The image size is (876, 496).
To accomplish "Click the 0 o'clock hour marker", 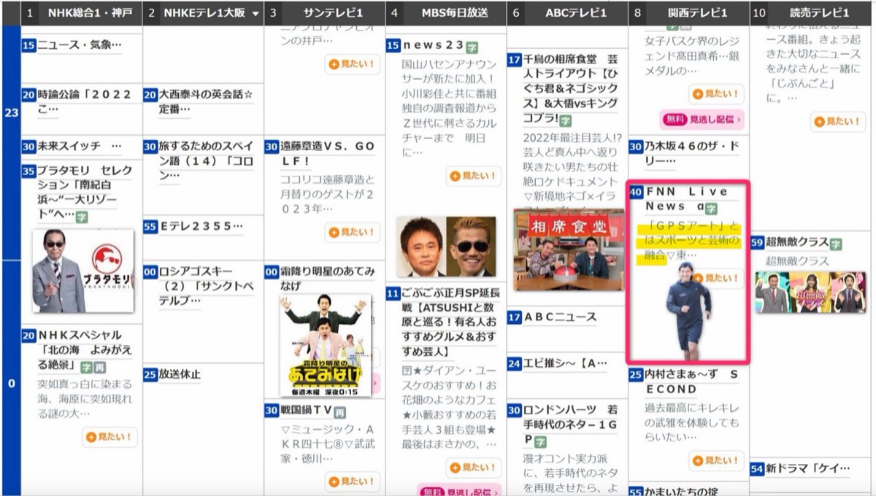I will pyautogui.click(x=10, y=383).
